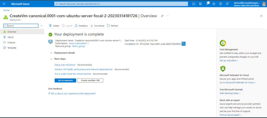Open Monitor VM health link
This screenshot has height=118, width=267.
(x=84, y=69)
